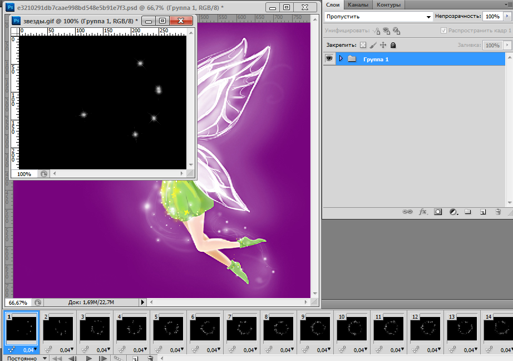Create a new layer in Layers panel
This screenshot has width=513, height=361.
[x=483, y=212]
